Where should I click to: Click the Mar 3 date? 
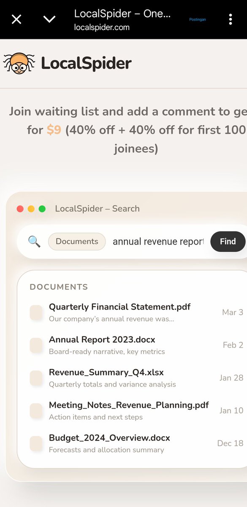click(x=233, y=313)
